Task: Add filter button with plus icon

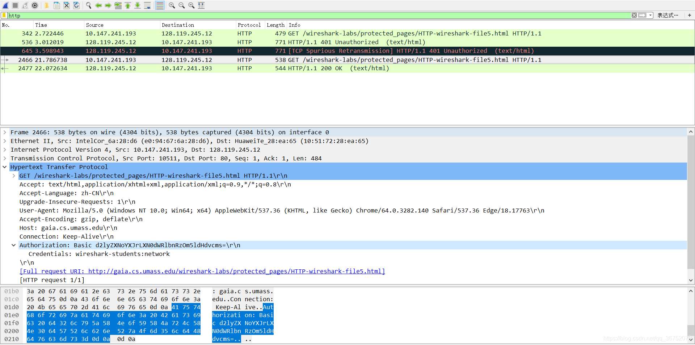Action: [690, 15]
